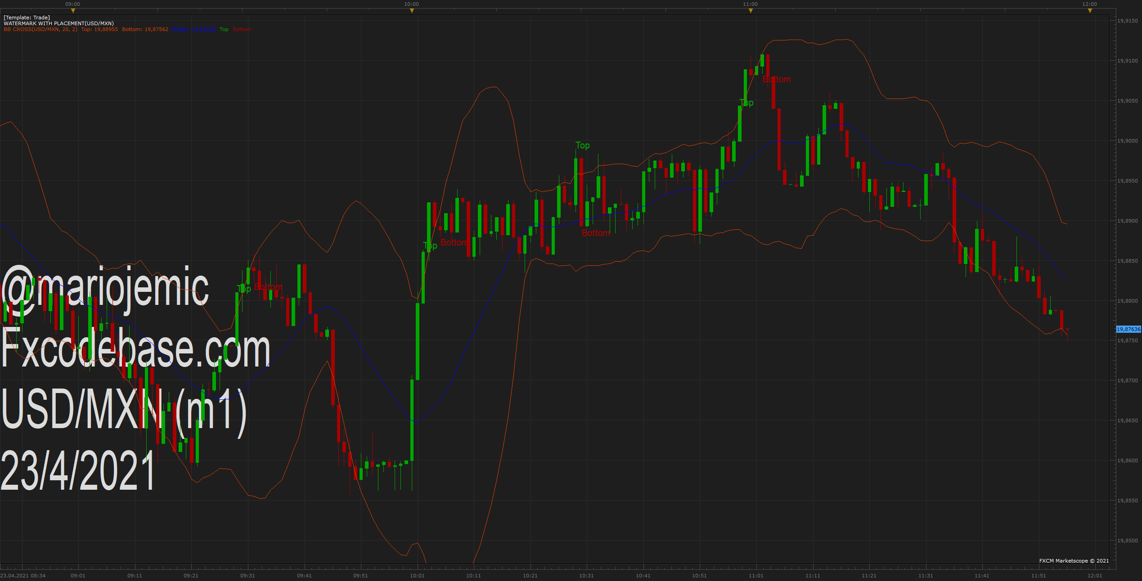Click the 'Middle: 19,88258' legend value

point(194,29)
